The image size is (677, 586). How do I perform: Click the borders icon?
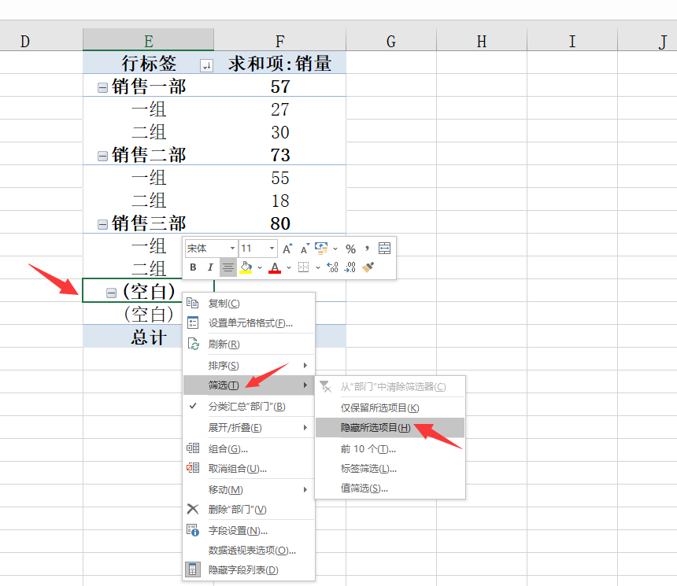point(304,267)
